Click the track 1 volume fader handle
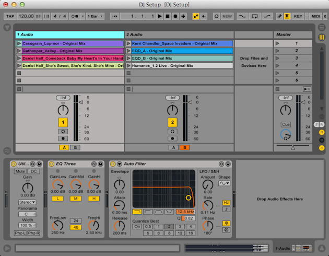 (x=81, y=102)
